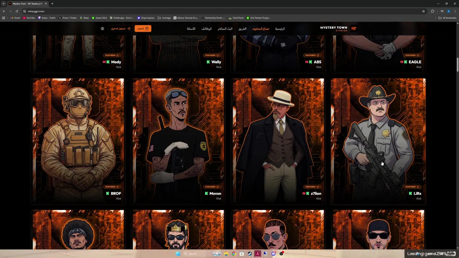The width and height of the screenshot is (459, 258).
Task: Click the Kick icon next to EAGLE
Action: click(406, 62)
